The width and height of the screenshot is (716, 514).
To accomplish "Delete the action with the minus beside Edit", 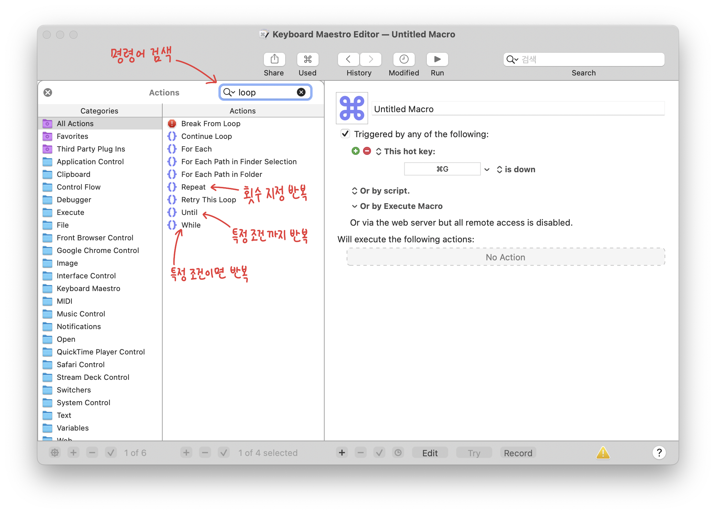I will [x=361, y=453].
